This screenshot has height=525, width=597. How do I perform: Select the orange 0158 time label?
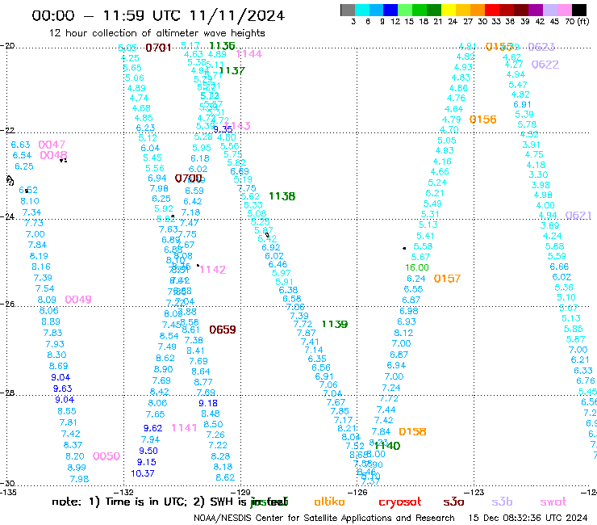[x=413, y=431]
